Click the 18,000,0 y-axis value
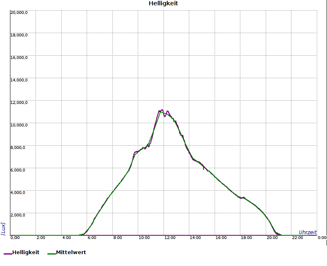This screenshot has width=327, height=266. coord(19,35)
